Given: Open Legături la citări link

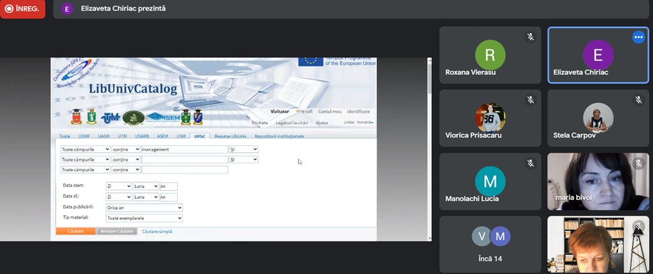Looking at the screenshot, I should pyautogui.click(x=292, y=123).
